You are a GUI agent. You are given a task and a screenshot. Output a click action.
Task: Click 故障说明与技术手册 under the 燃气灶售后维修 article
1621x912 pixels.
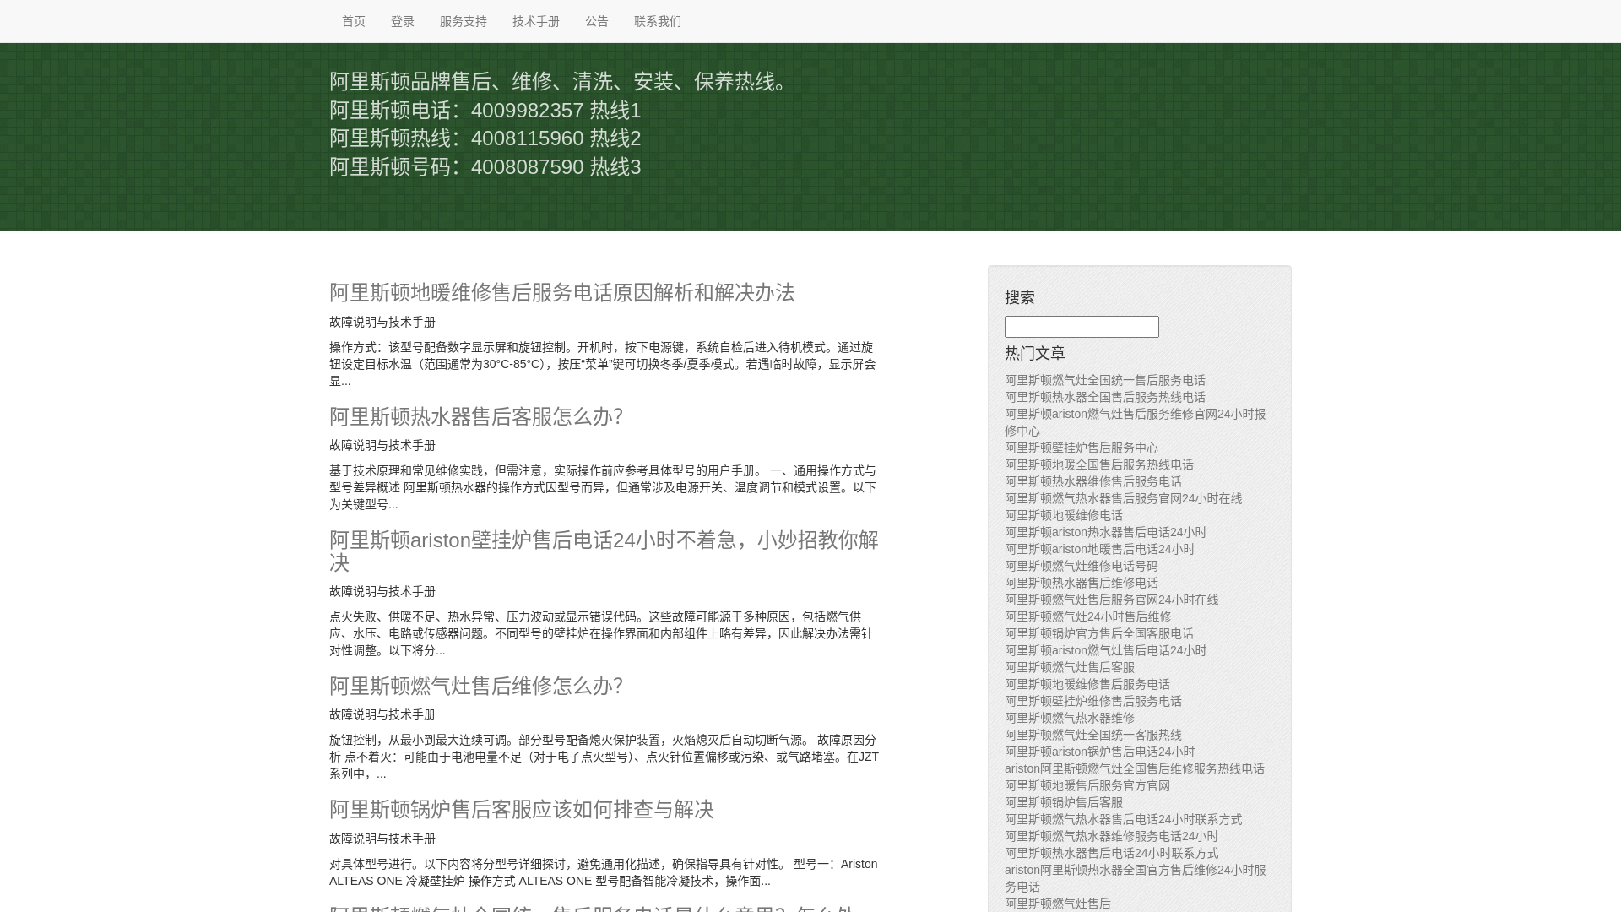(x=382, y=714)
